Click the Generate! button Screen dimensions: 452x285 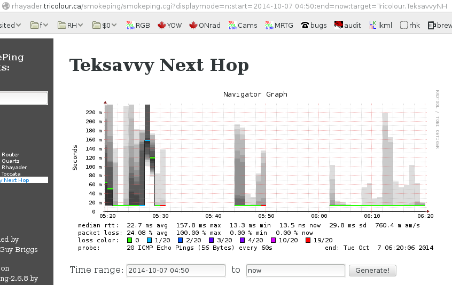click(372, 271)
